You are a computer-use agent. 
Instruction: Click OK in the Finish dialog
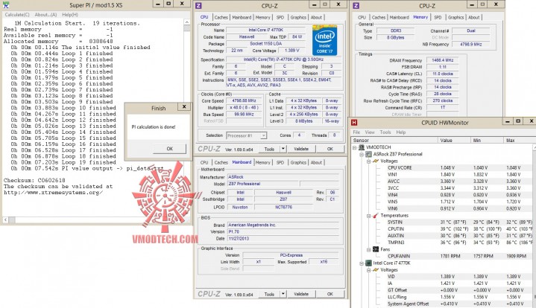tap(169, 149)
